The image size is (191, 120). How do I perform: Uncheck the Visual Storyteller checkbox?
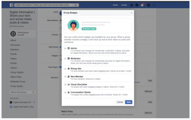click(x=65, y=84)
